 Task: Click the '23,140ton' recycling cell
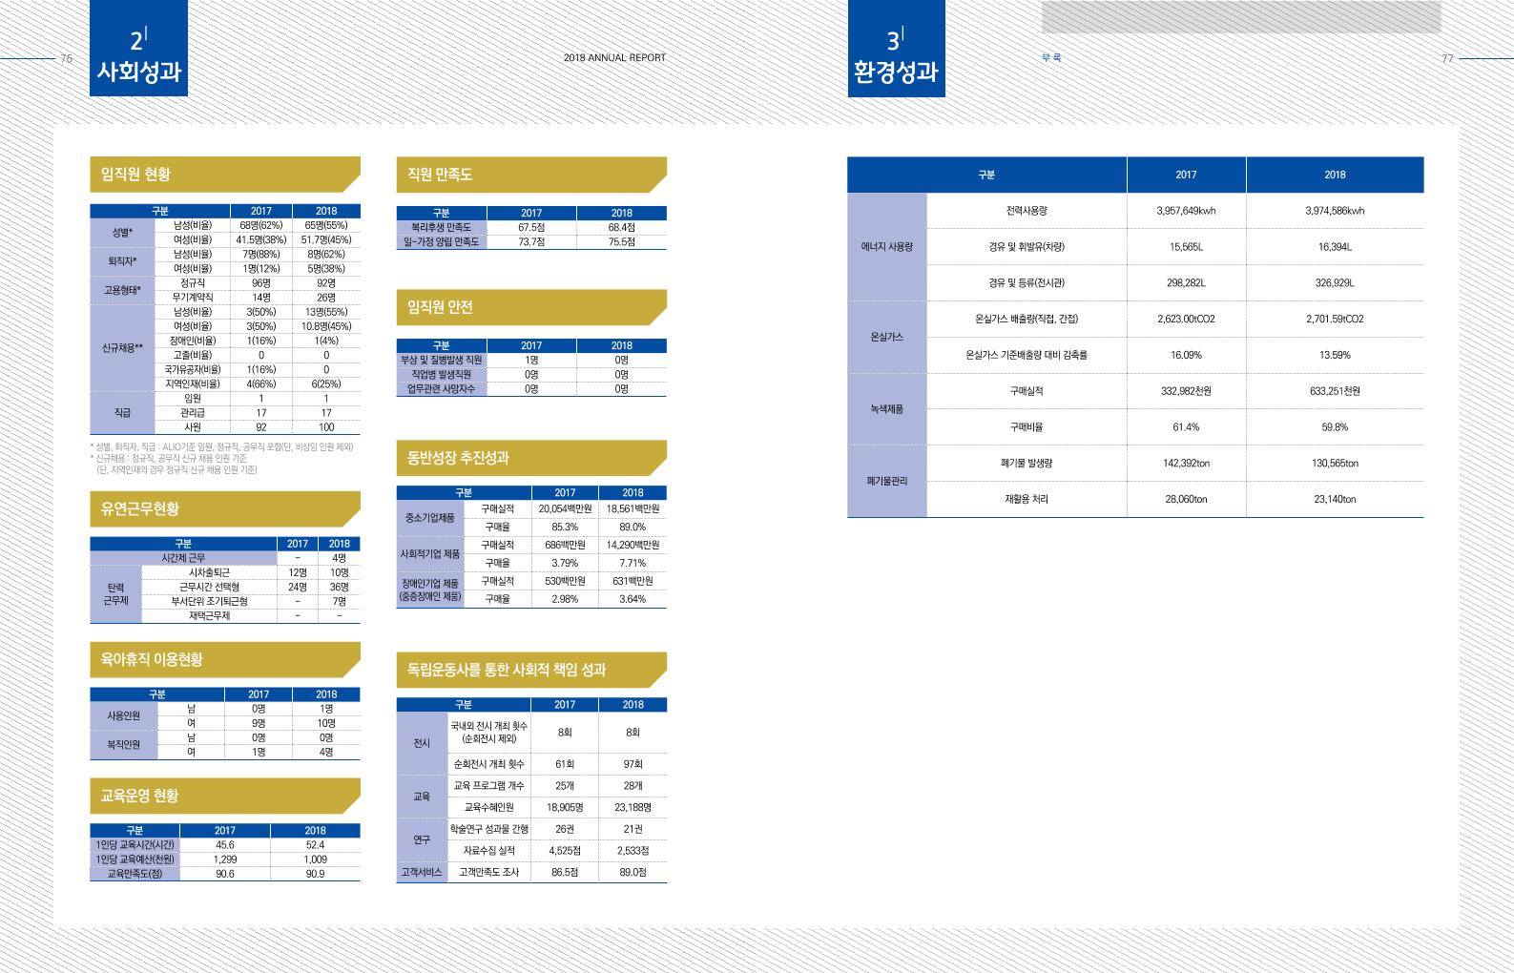[x=1335, y=499]
